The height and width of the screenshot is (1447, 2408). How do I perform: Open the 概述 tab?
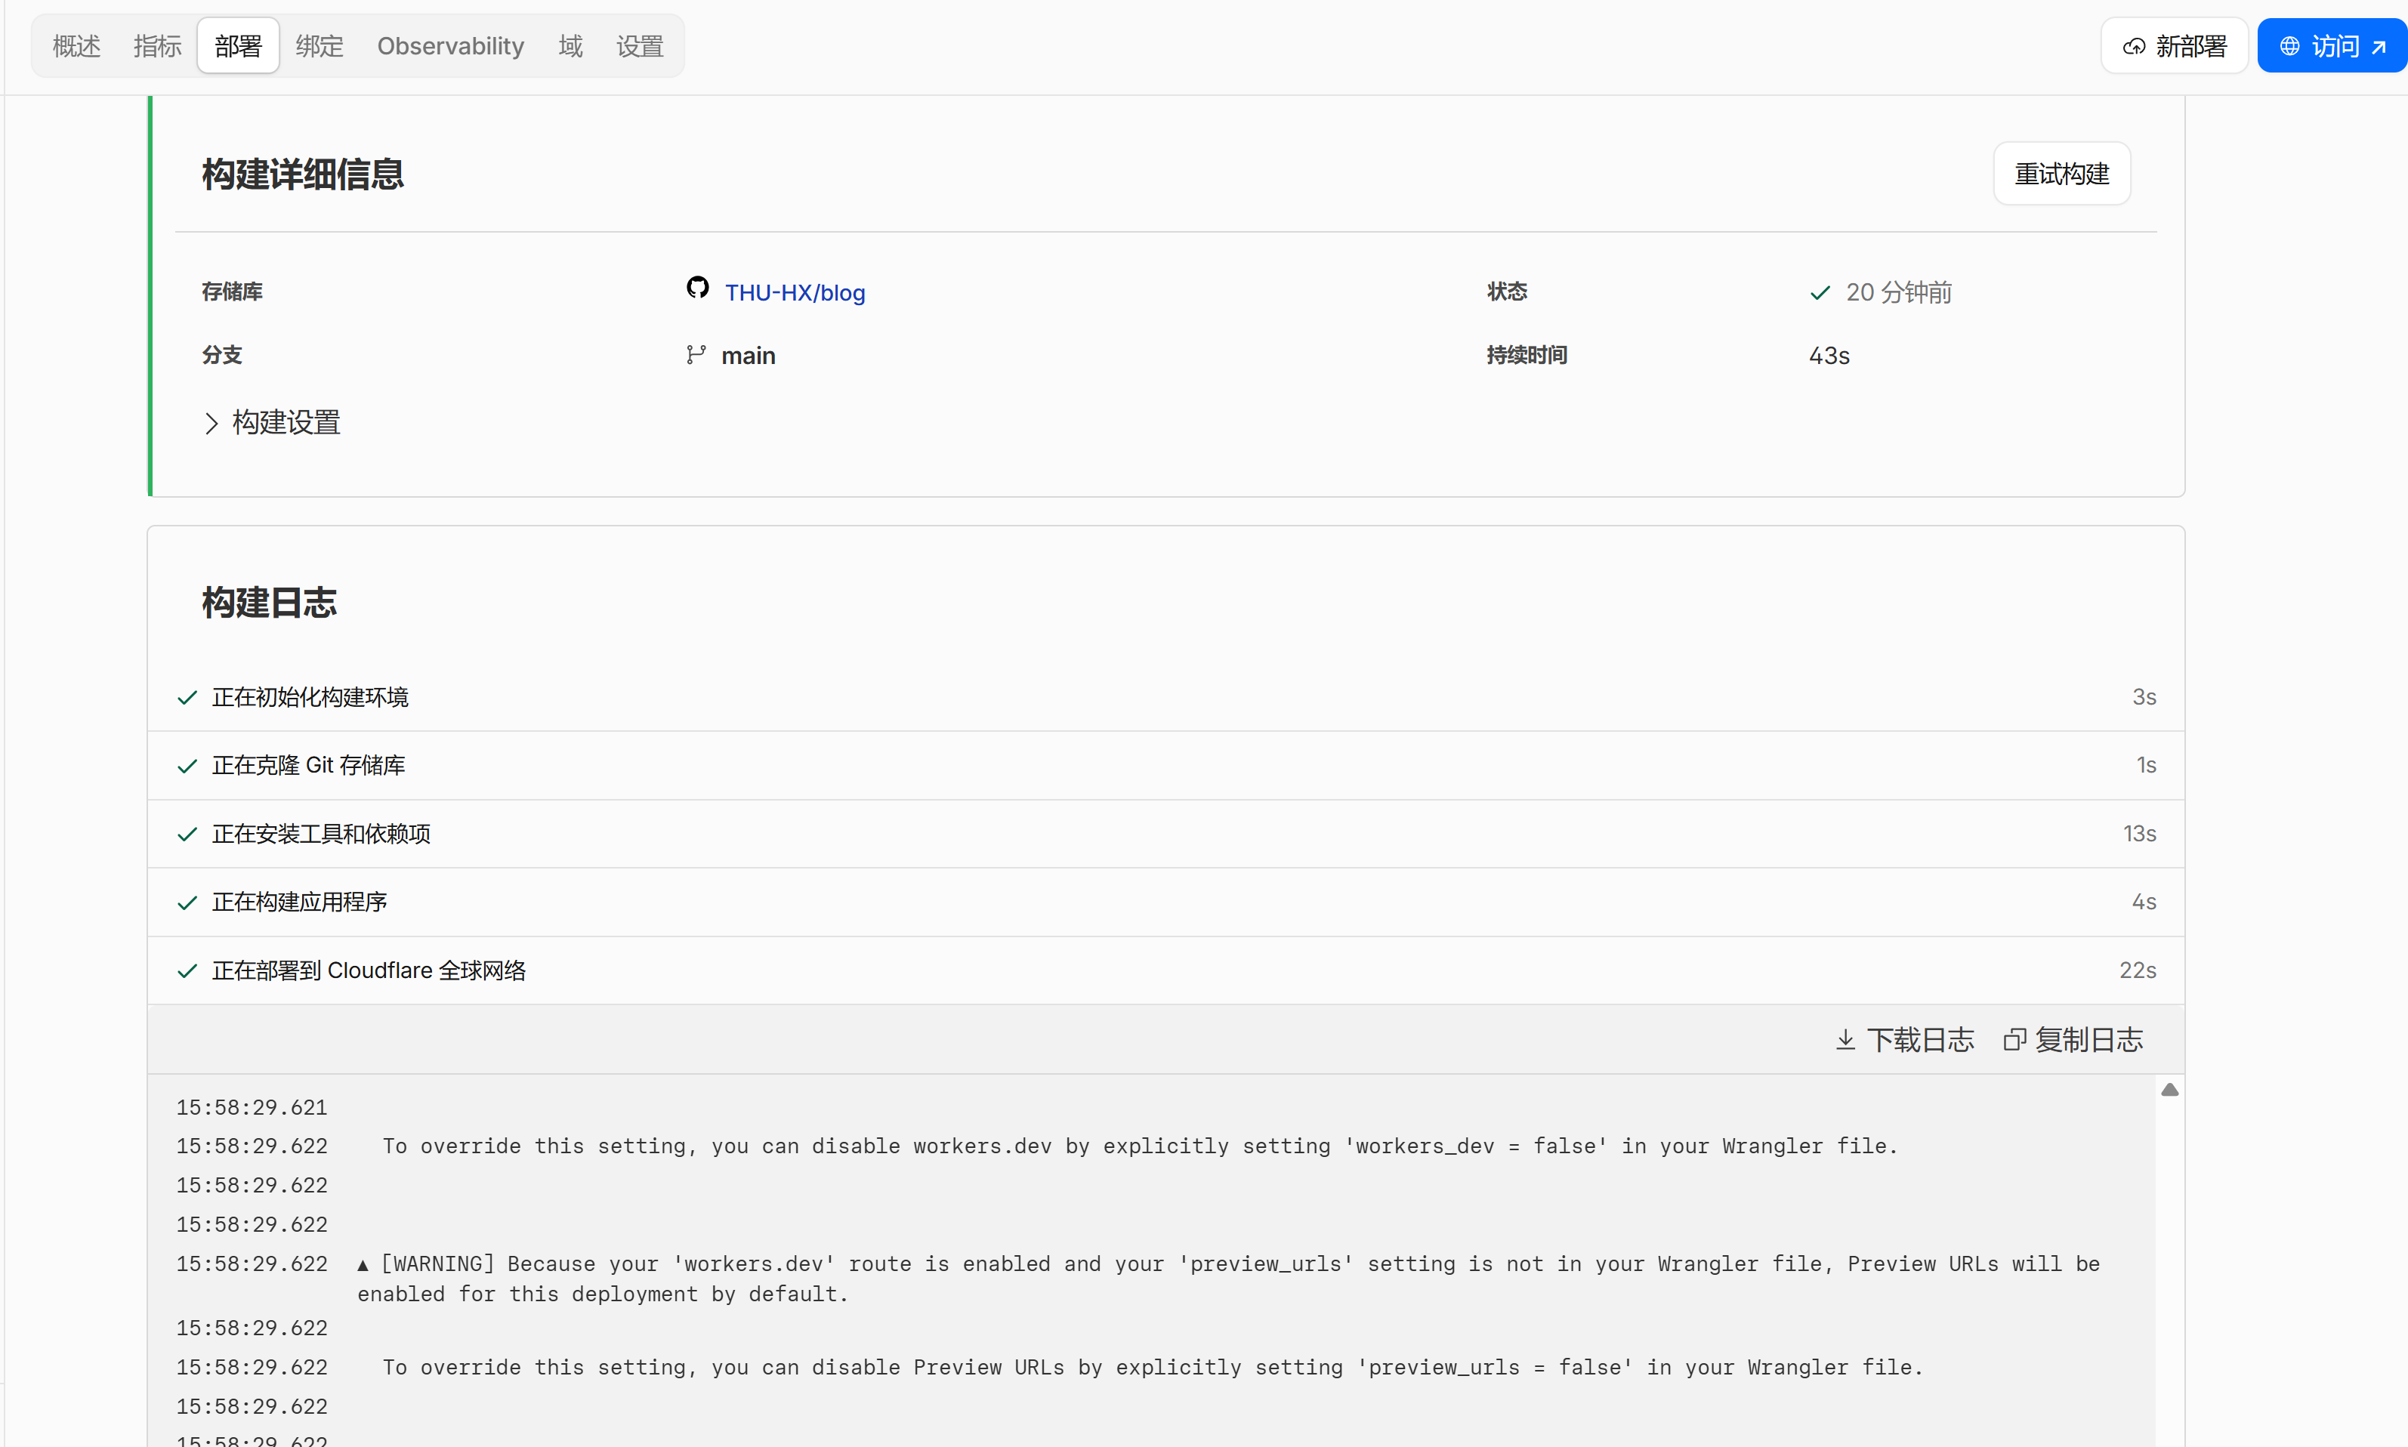pos(76,46)
